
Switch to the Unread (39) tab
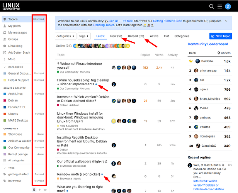coord(136,36)
